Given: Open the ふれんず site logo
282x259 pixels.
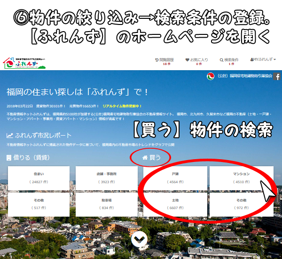Looking at the screenshot, I should pyautogui.click(x=24, y=63).
